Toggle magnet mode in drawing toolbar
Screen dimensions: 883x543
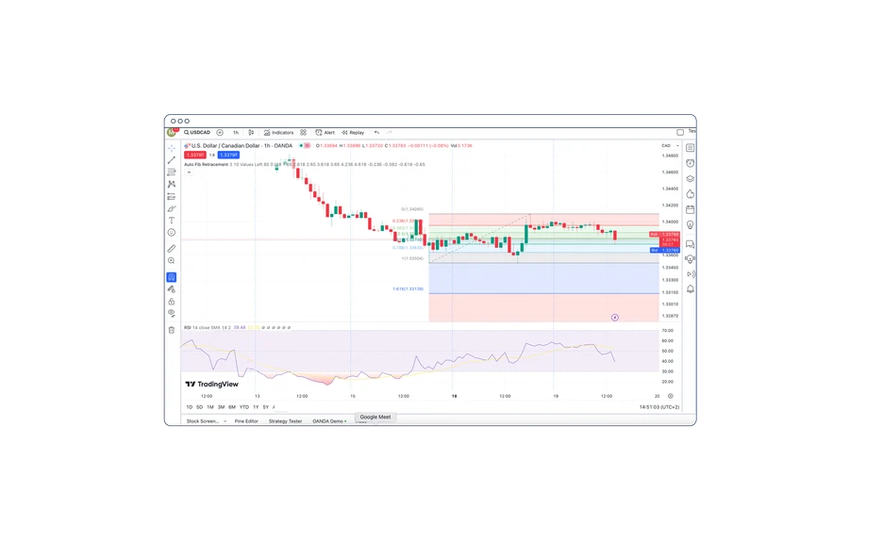tap(171, 277)
